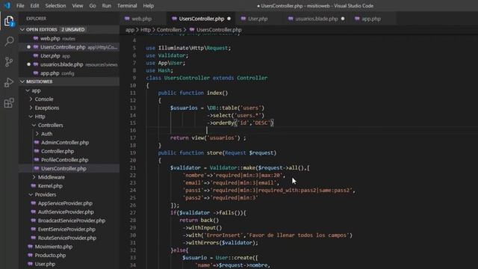Click the VS Code logo icon
The image size is (478, 269).
tap(7, 5)
